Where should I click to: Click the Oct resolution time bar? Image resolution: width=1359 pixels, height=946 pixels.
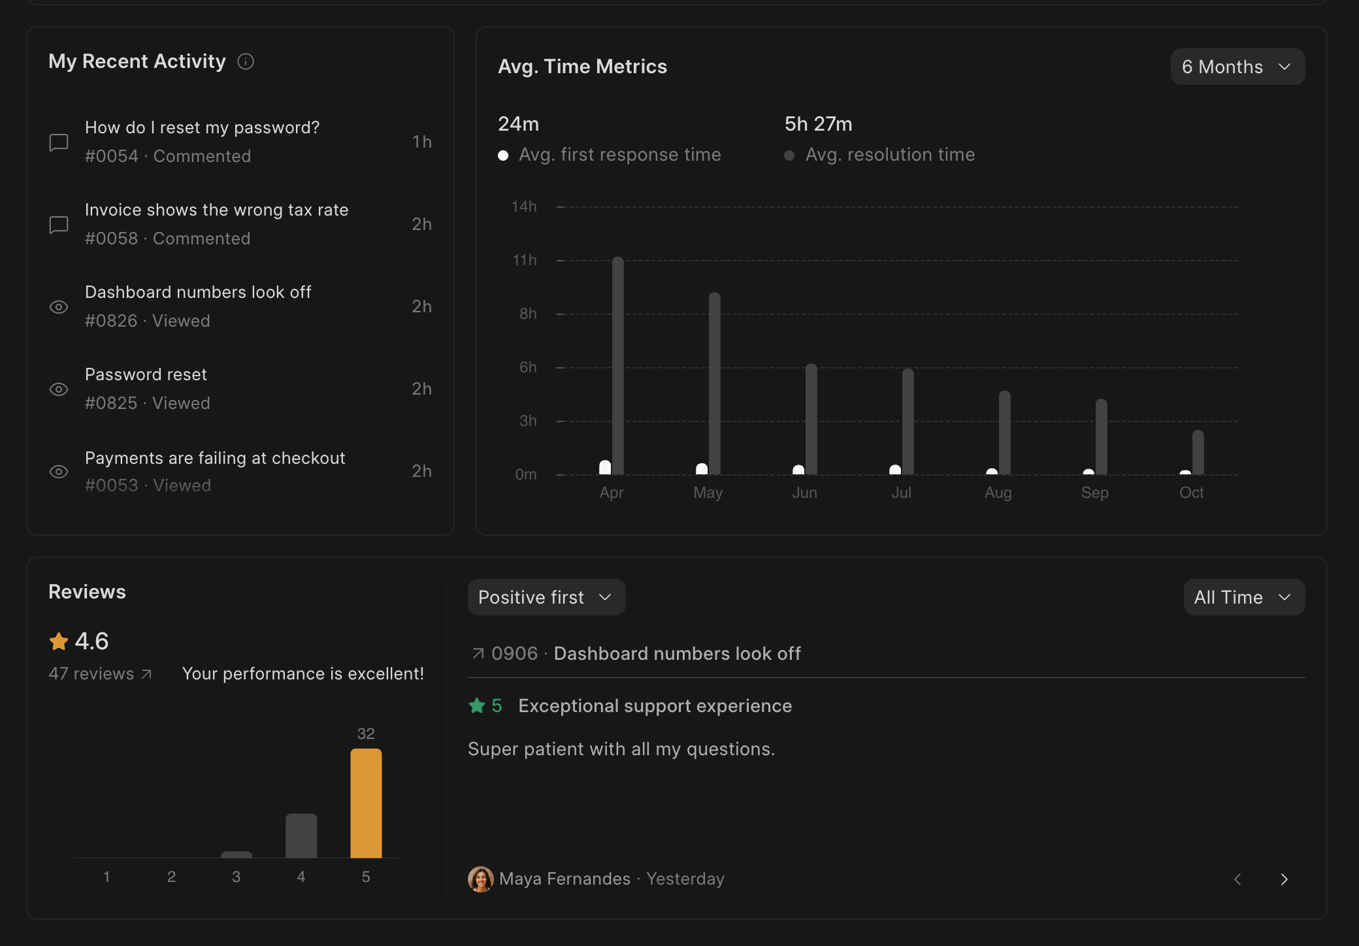[x=1198, y=452]
